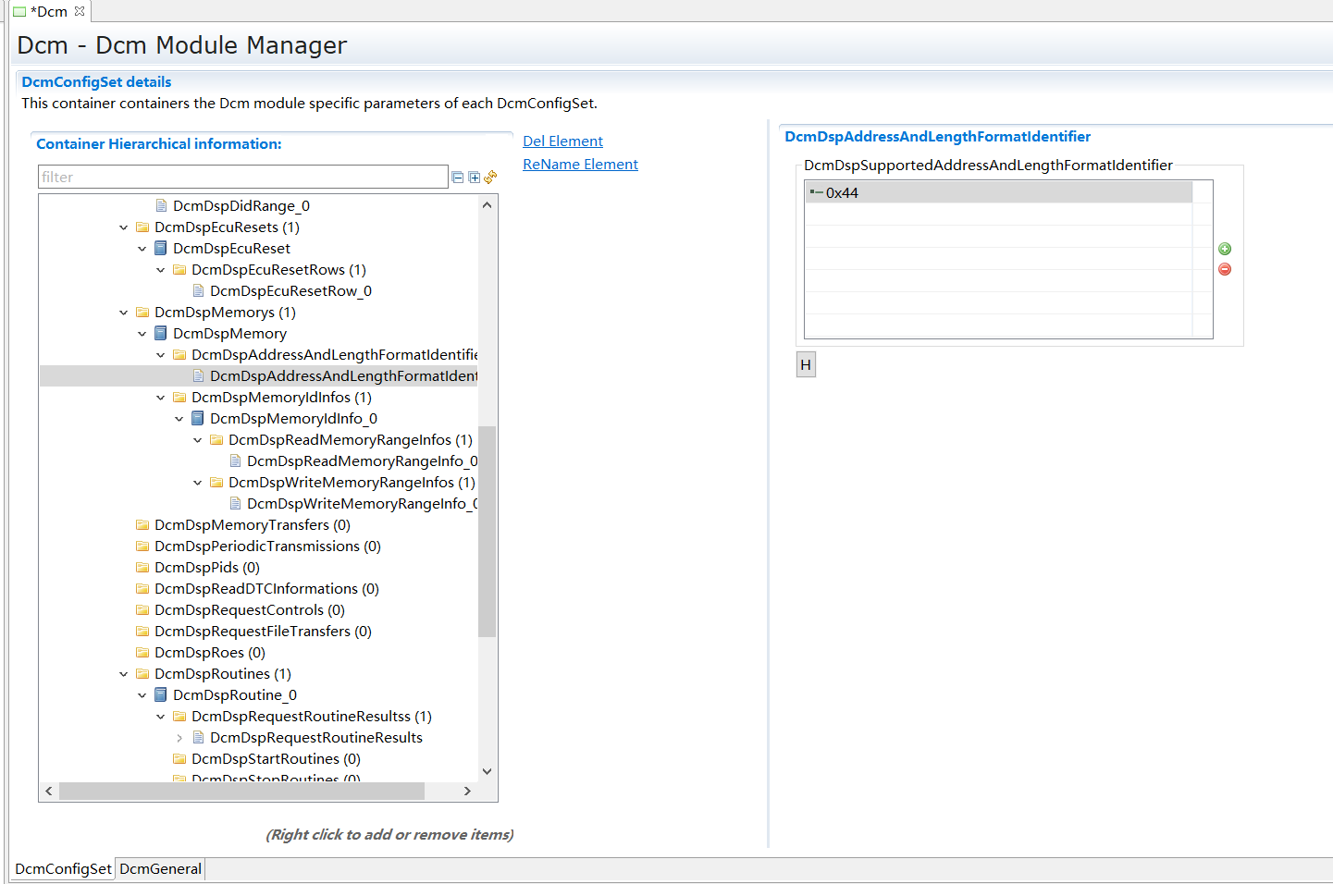
Task: Click the Collapse All icon beside filter
Action: 457,178
